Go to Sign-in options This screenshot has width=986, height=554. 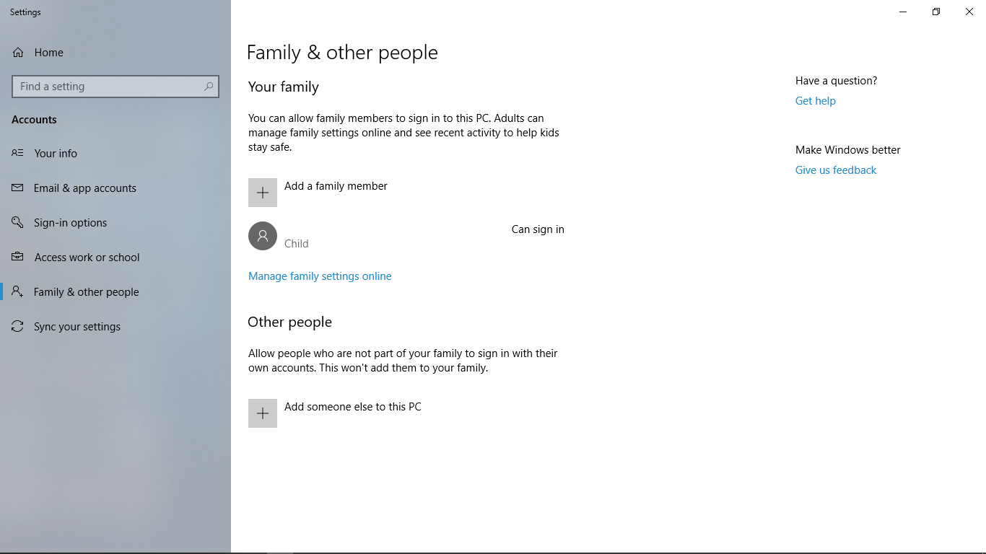[x=70, y=223]
